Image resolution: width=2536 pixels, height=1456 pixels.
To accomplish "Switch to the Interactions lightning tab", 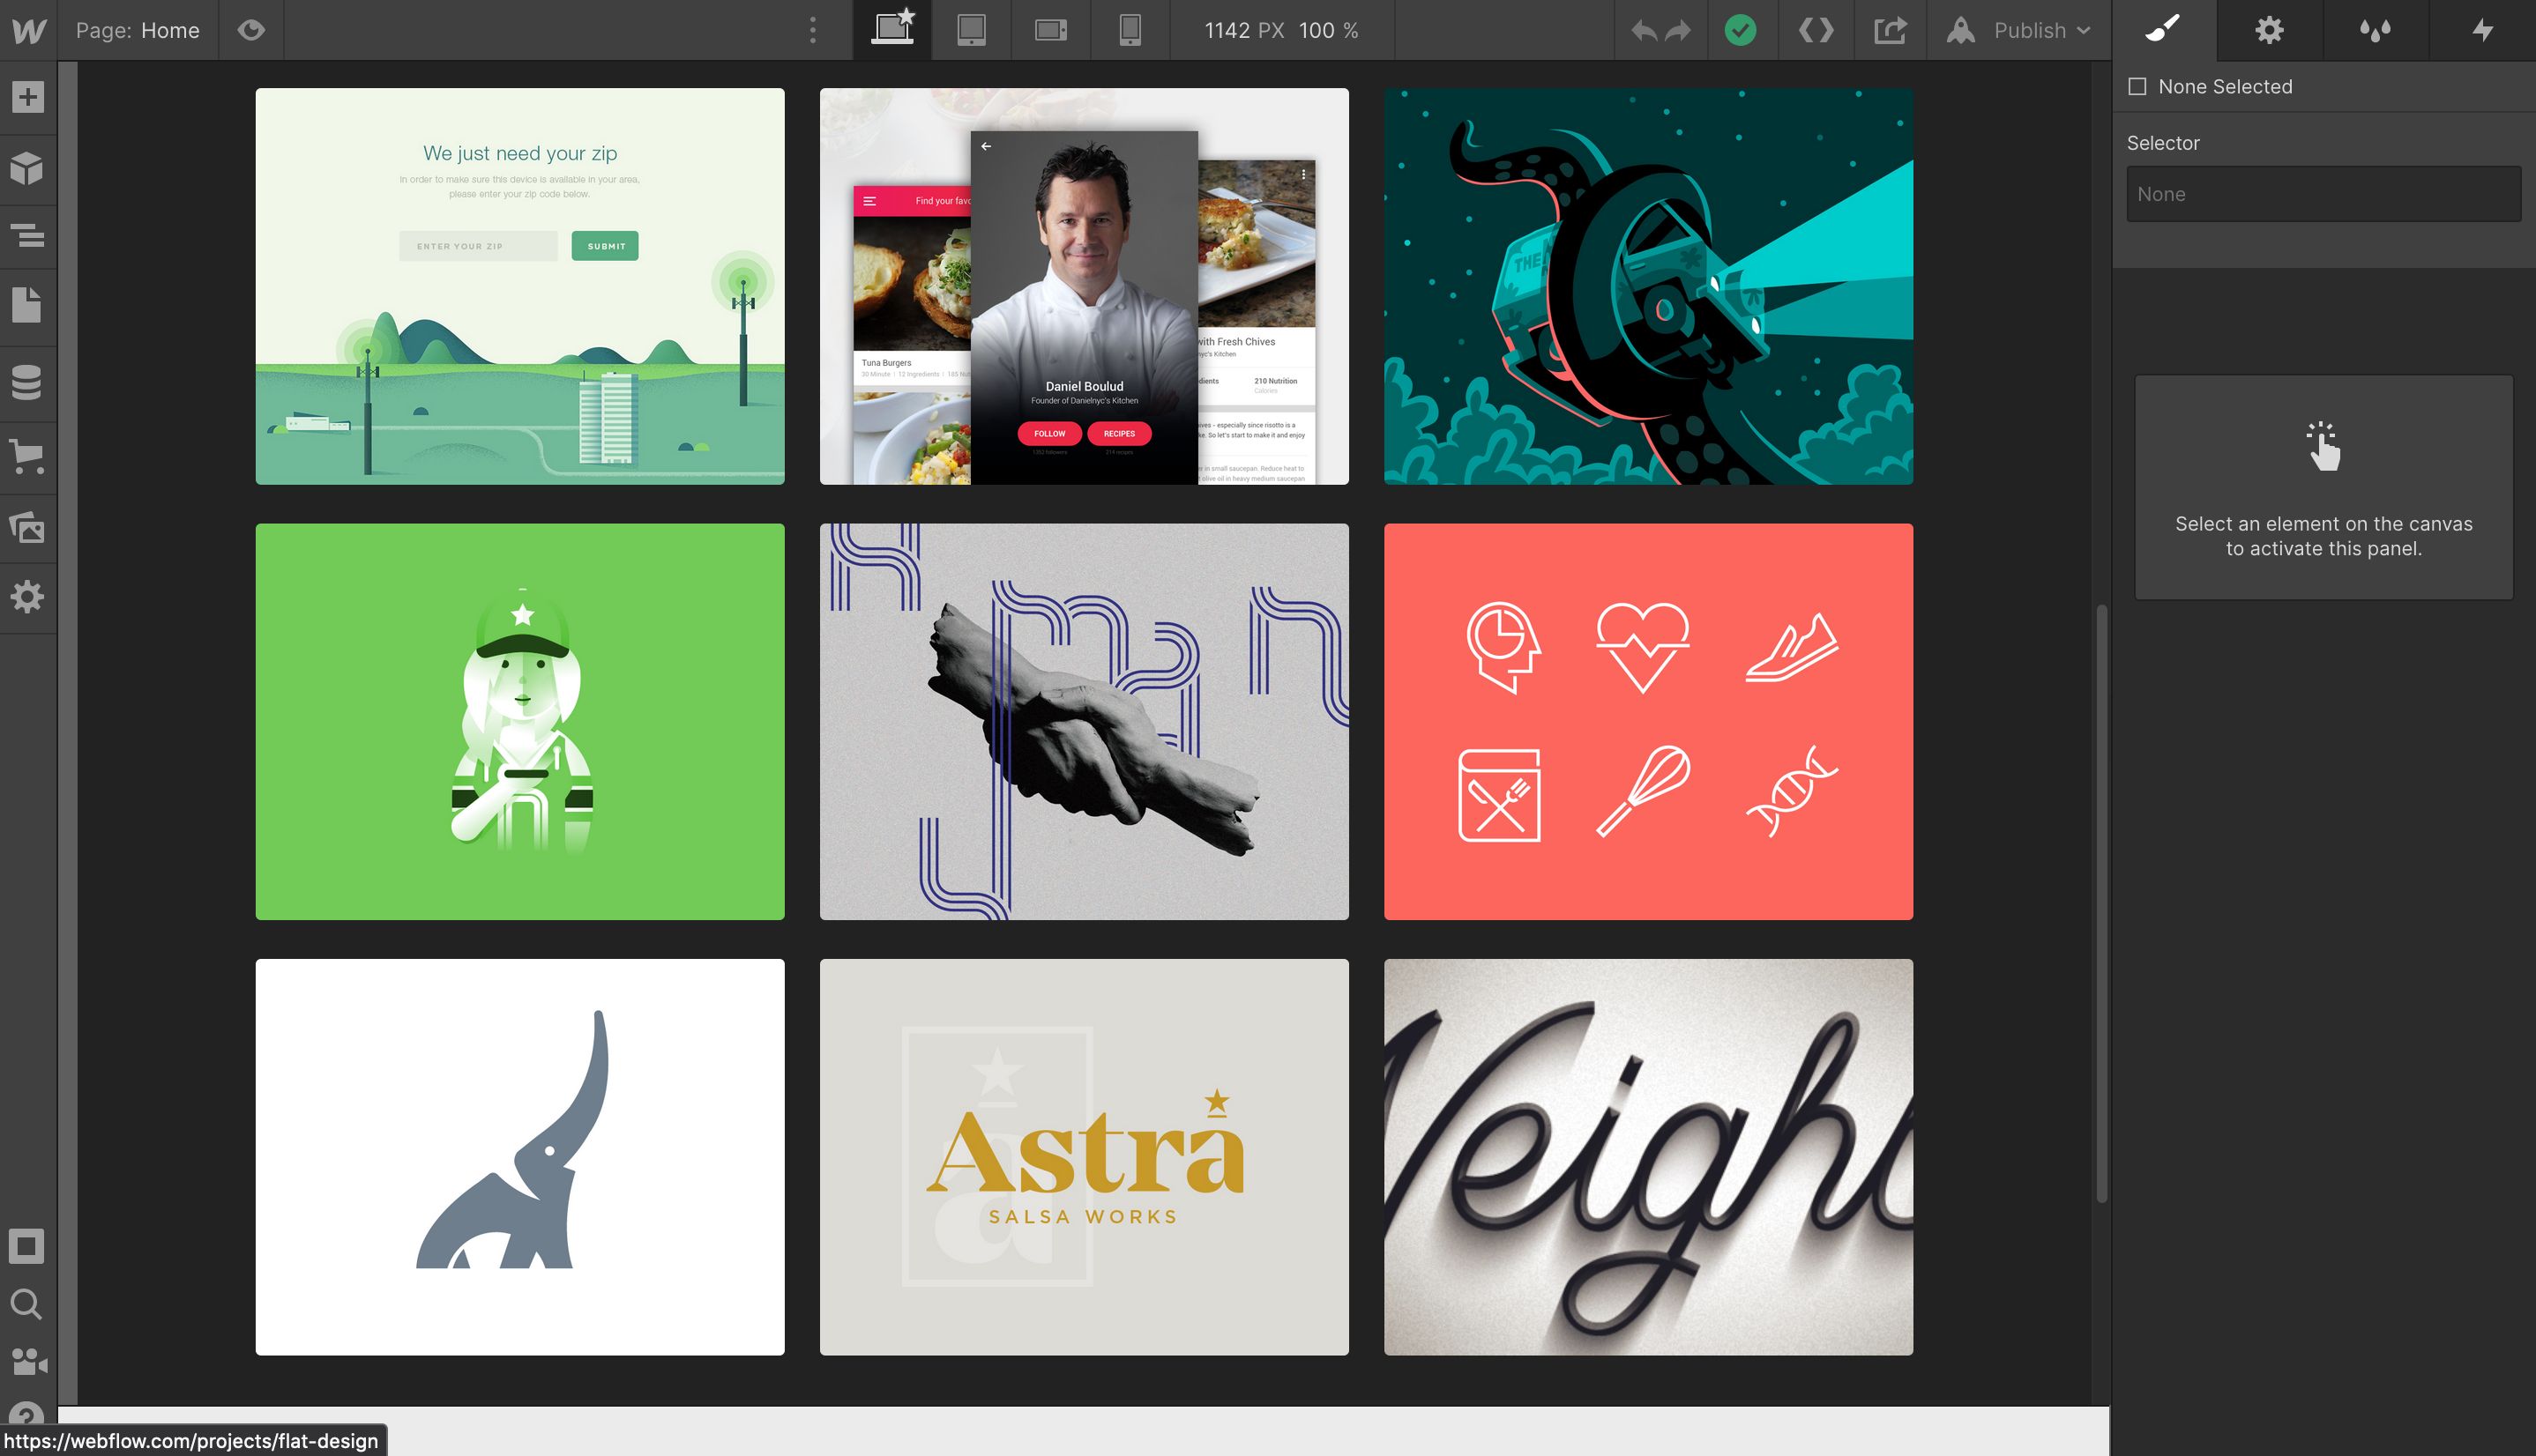I will (x=2482, y=30).
